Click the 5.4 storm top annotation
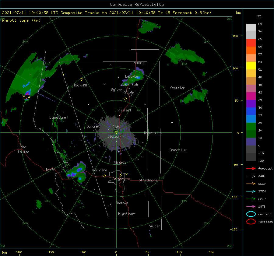274x256 pixels. click(27, 97)
